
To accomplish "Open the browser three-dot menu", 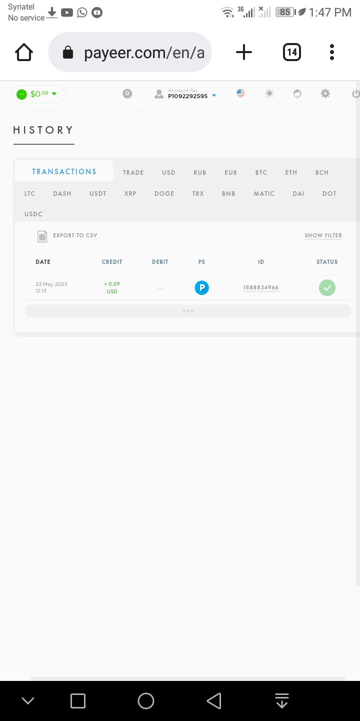I will tap(332, 52).
